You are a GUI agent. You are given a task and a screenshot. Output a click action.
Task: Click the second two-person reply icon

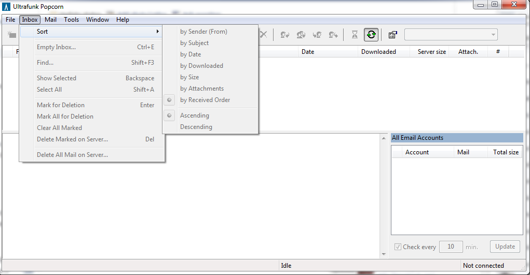click(x=301, y=35)
